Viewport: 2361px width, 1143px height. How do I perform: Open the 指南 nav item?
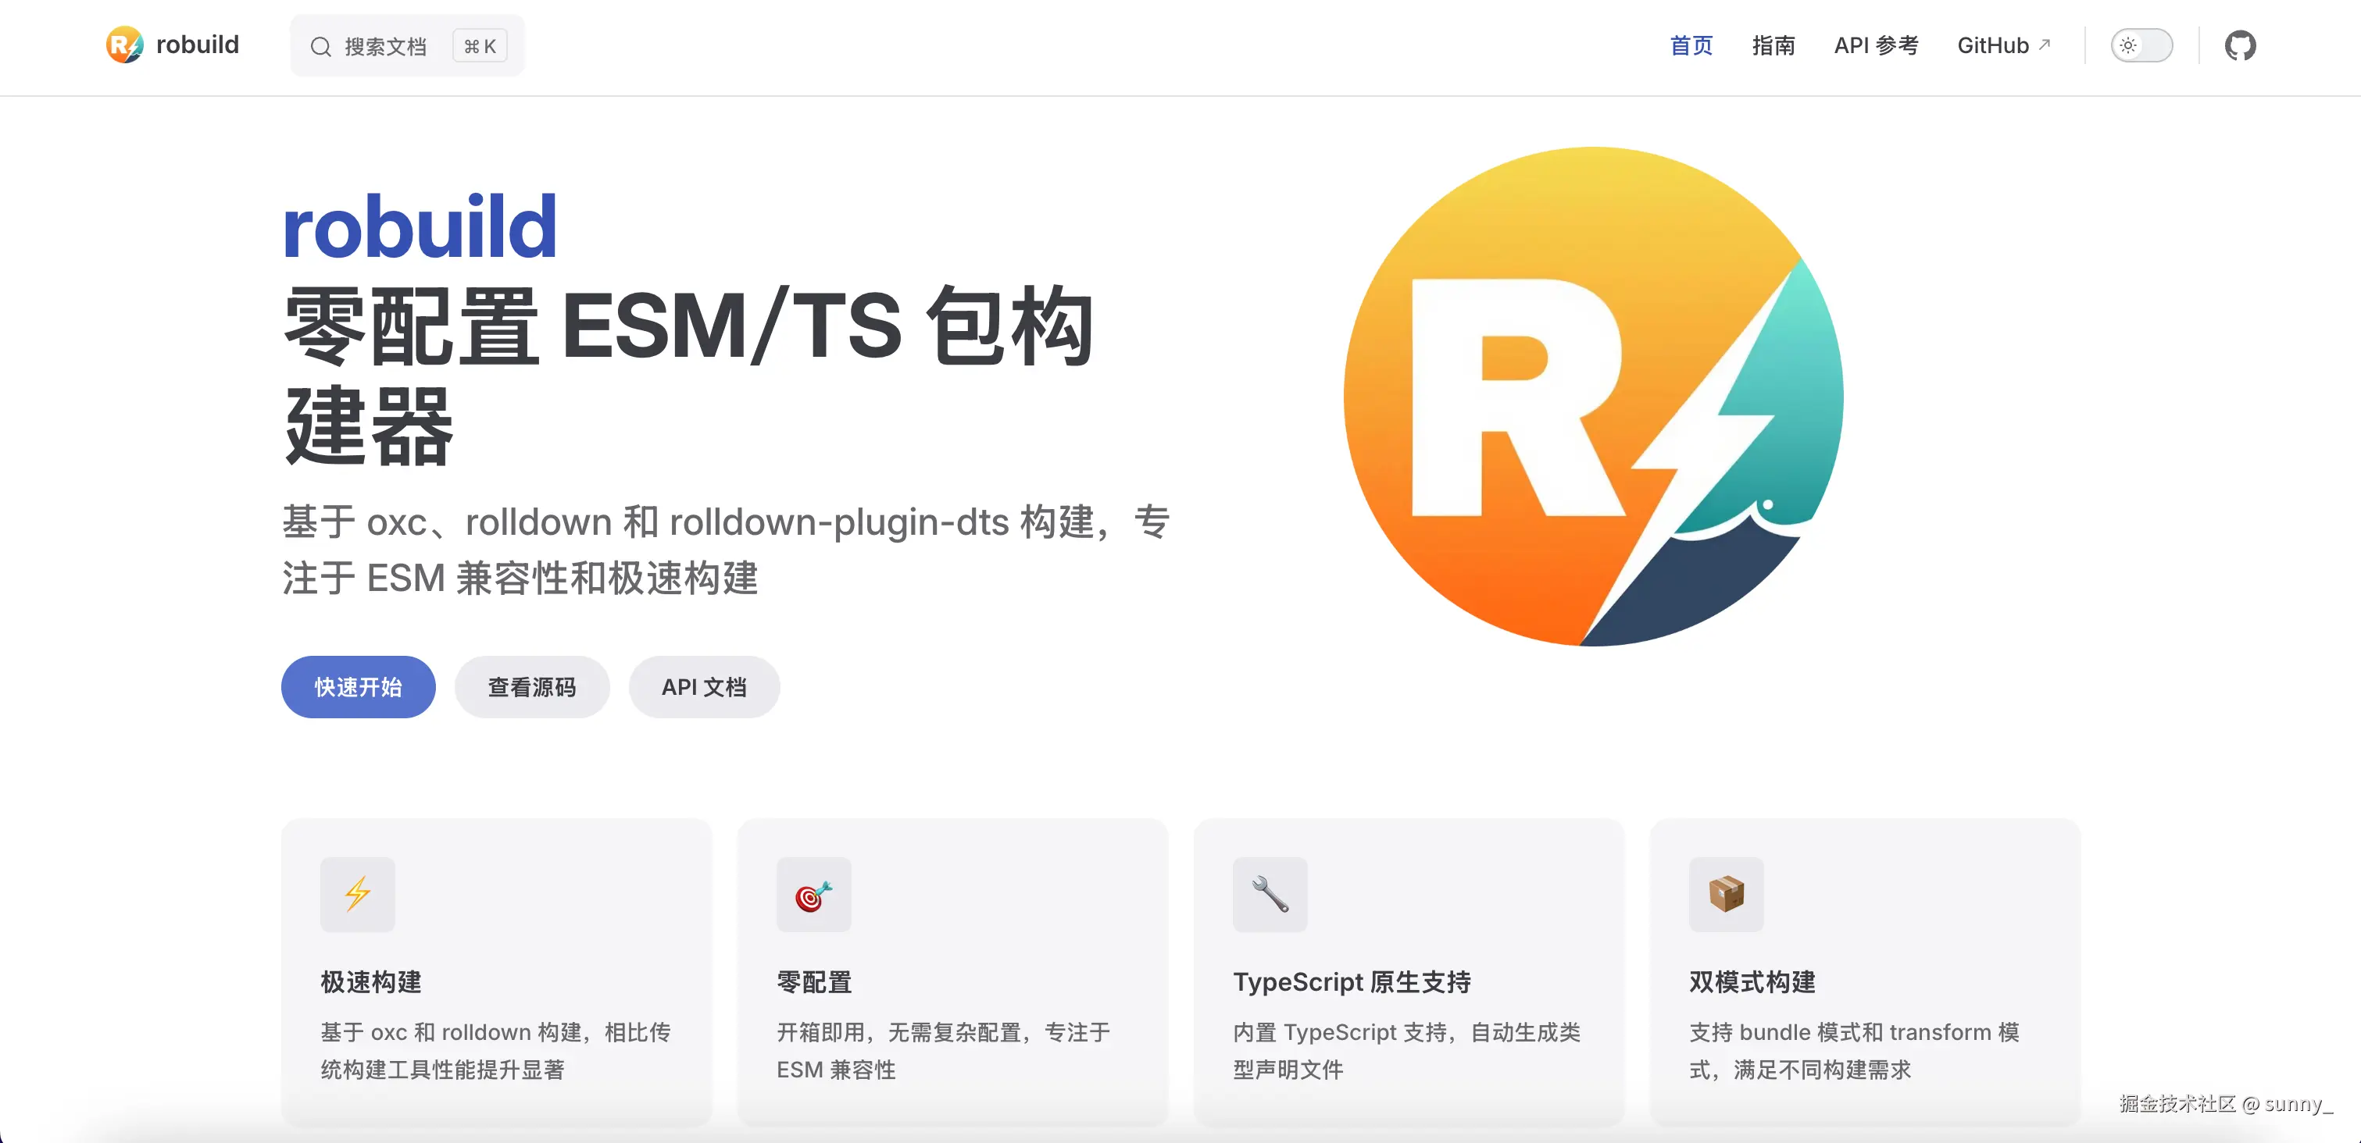coord(1773,46)
